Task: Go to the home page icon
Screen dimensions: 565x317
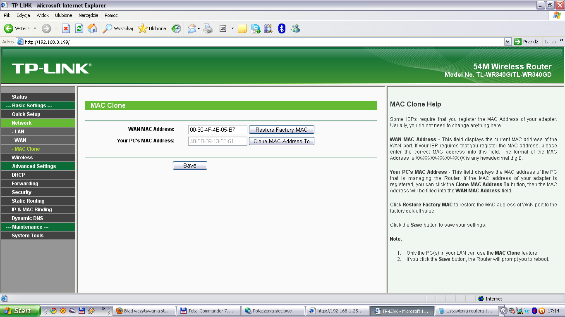Action: pyautogui.click(x=93, y=28)
